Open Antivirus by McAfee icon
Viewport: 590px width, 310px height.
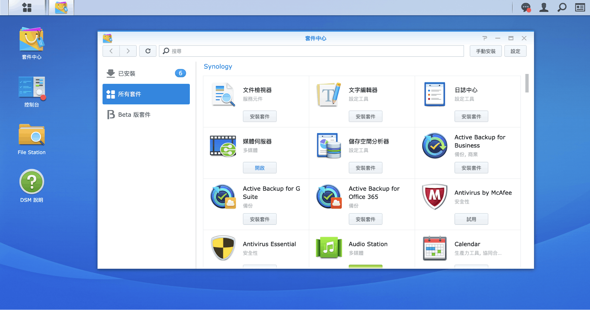point(434,197)
